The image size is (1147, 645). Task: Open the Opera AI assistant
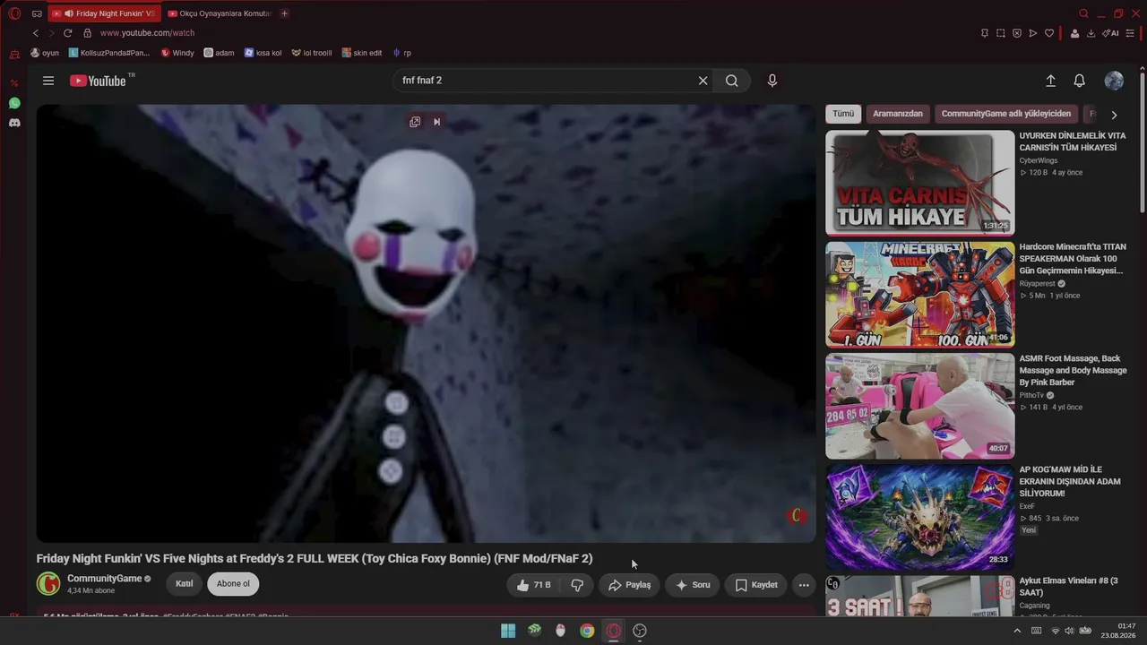point(1111,33)
